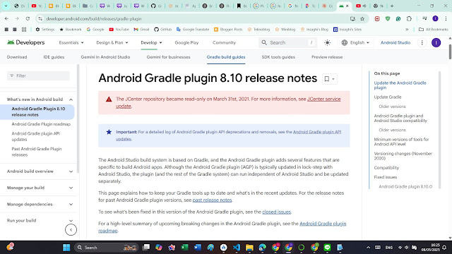Switch to Gemini in Android Studio tab
Viewport: 452px width, 254px height.
(x=105, y=57)
